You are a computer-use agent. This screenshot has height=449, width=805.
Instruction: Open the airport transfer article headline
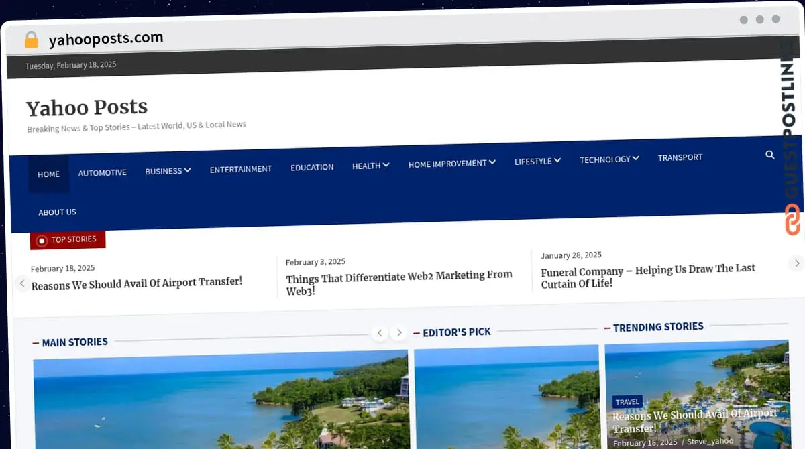click(x=136, y=282)
